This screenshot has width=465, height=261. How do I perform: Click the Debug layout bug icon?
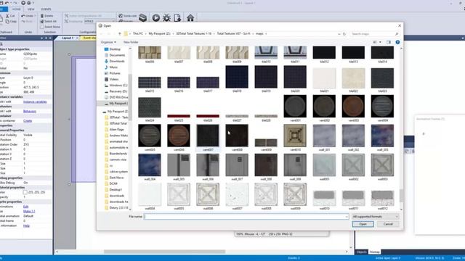(x=166, y=17)
